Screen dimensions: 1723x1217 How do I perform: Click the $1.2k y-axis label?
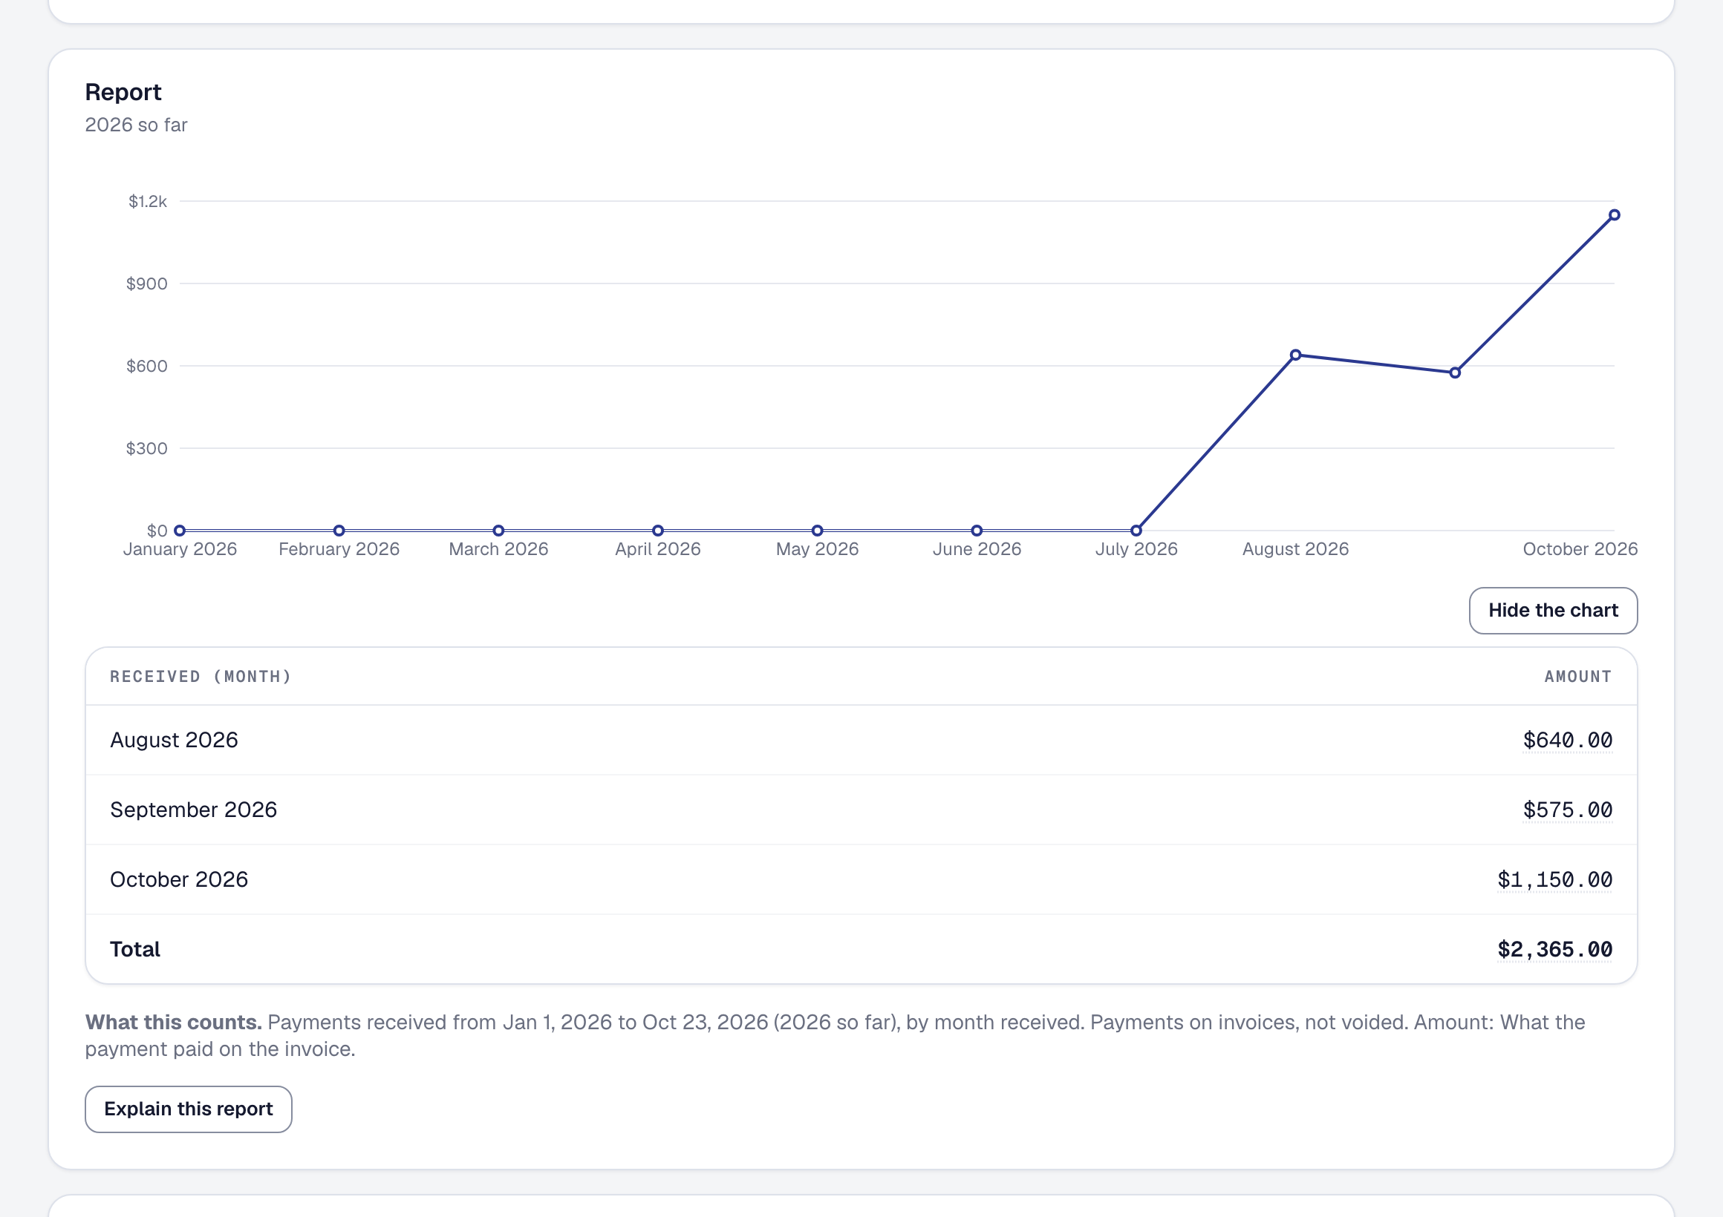coord(148,201)
